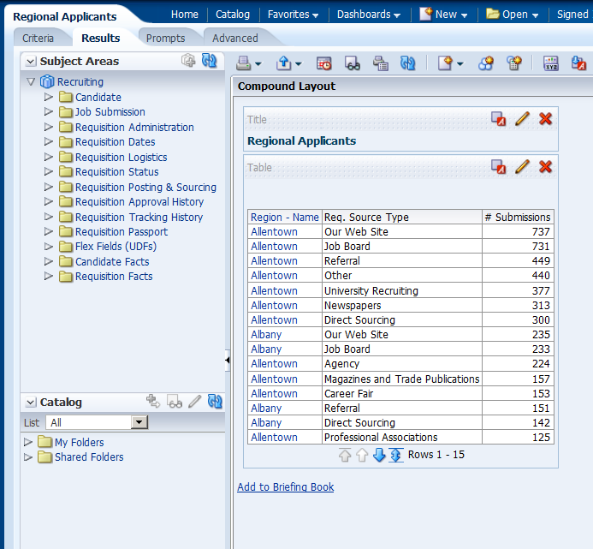Switch to the Prompts tab

165,38
